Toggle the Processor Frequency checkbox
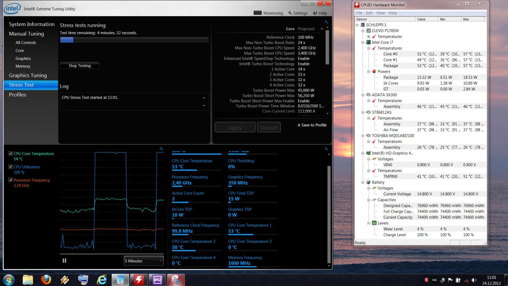 [10, 180]
